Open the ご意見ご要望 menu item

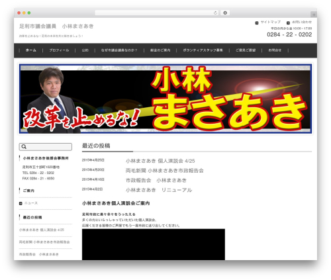246,50
